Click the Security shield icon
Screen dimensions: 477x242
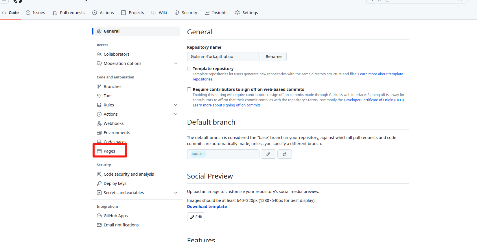tap(177, 13)
